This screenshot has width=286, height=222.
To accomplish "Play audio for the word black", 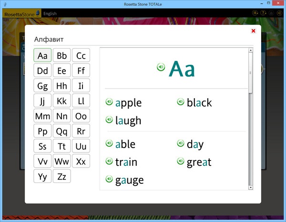I will [x=181, y=101].
